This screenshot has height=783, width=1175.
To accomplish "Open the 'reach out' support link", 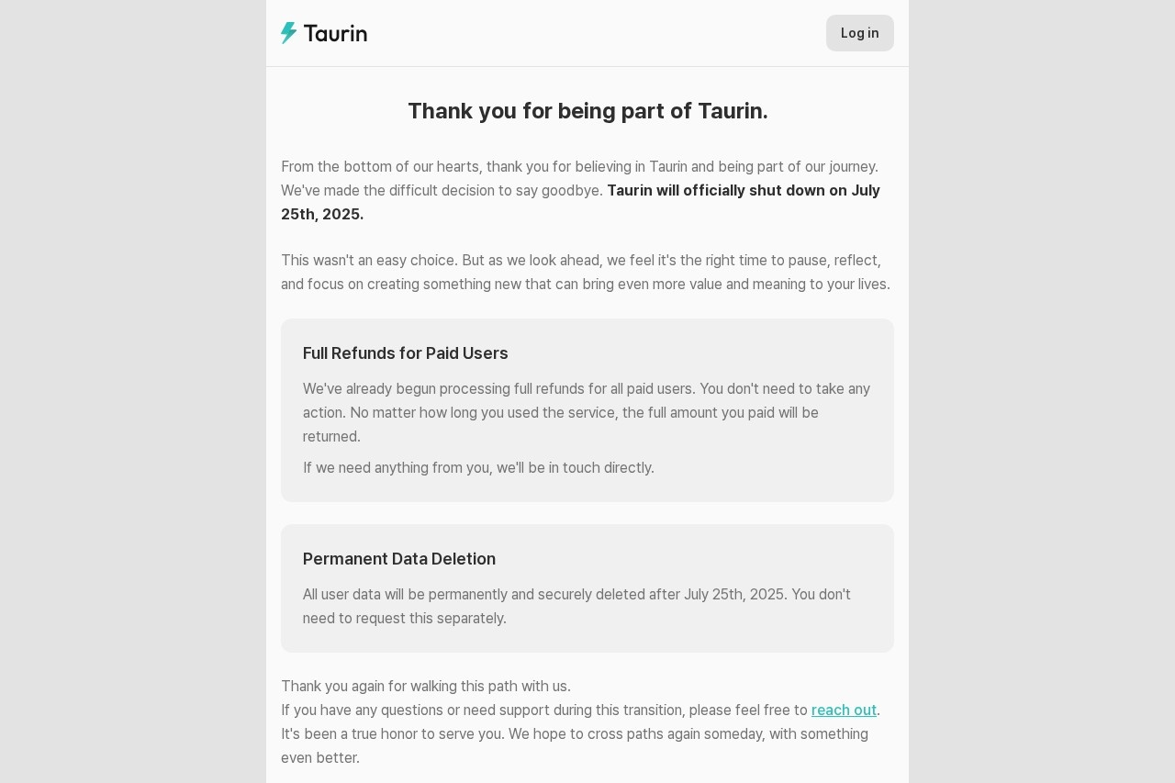I will (x=844, y=710).
